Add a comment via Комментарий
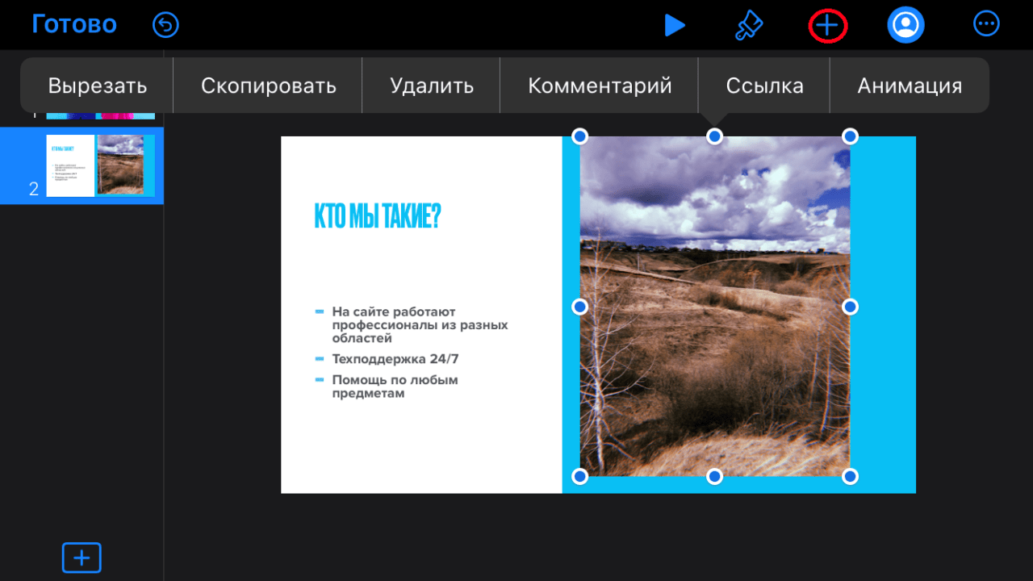Viewport: 1033px width, 581px height. pyautogui.click(x=600, y=86)
